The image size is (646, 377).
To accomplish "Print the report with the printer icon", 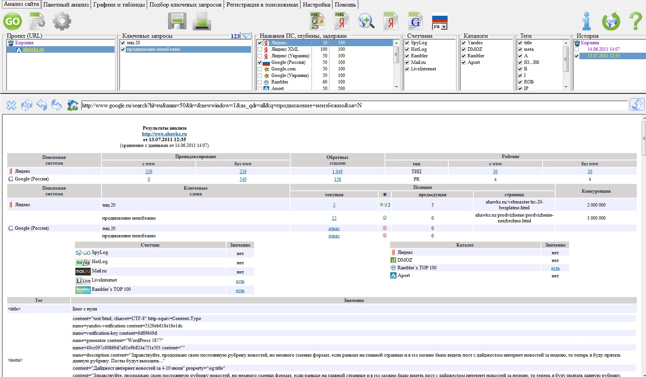I will (202, 21).
